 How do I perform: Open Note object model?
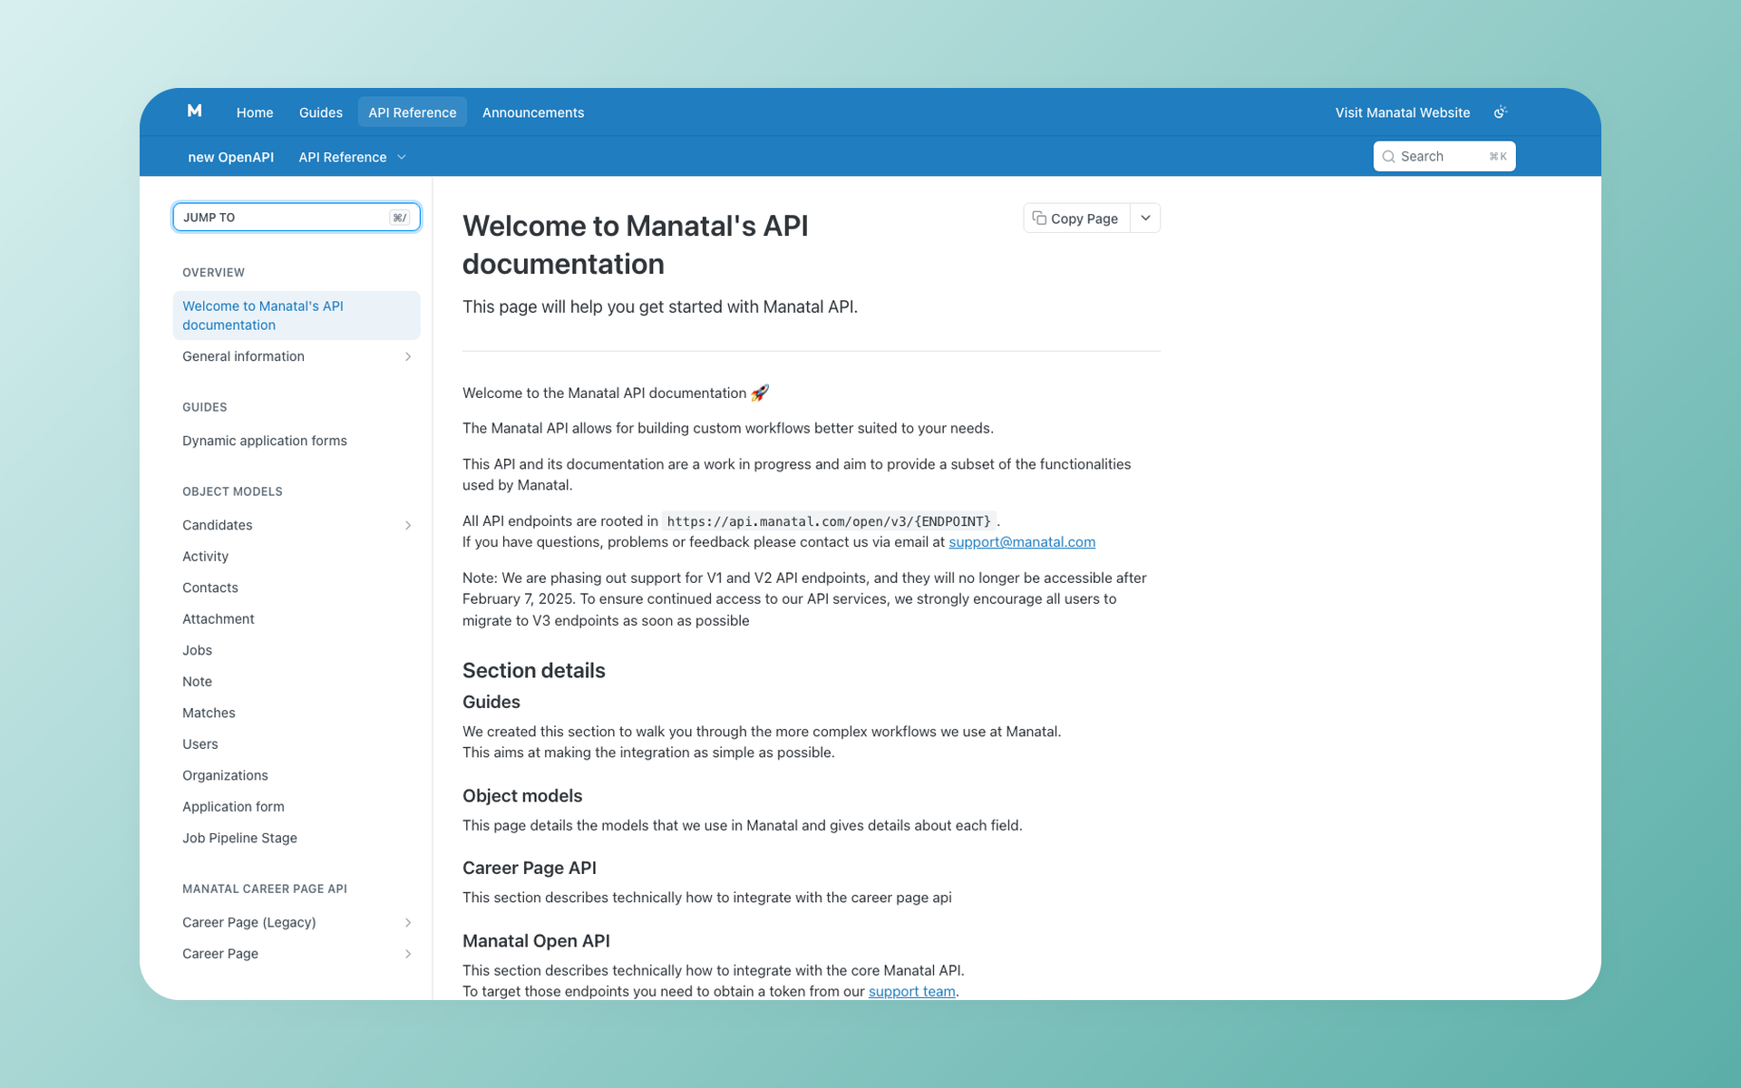pyautogui.click(x=197, y=682)
